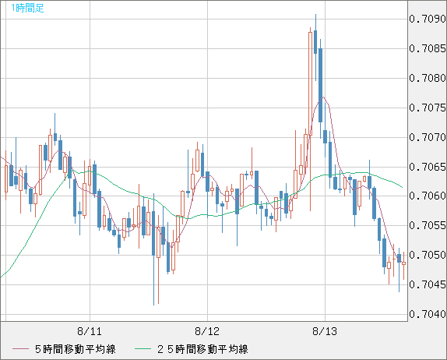
Task: Click the 0.7090 price axis label
Action: (x=428, y=19)
